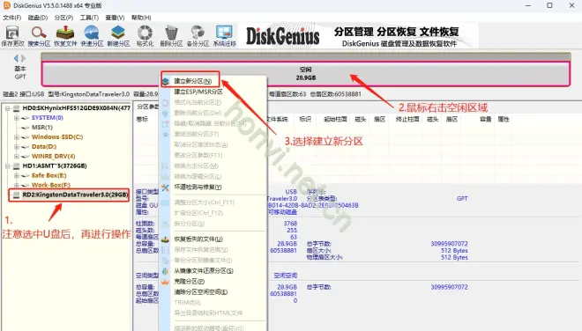Expand the Safe Box(E:) partition node
The height and width of the screenshot is (331, 582).
click(17, 176)
